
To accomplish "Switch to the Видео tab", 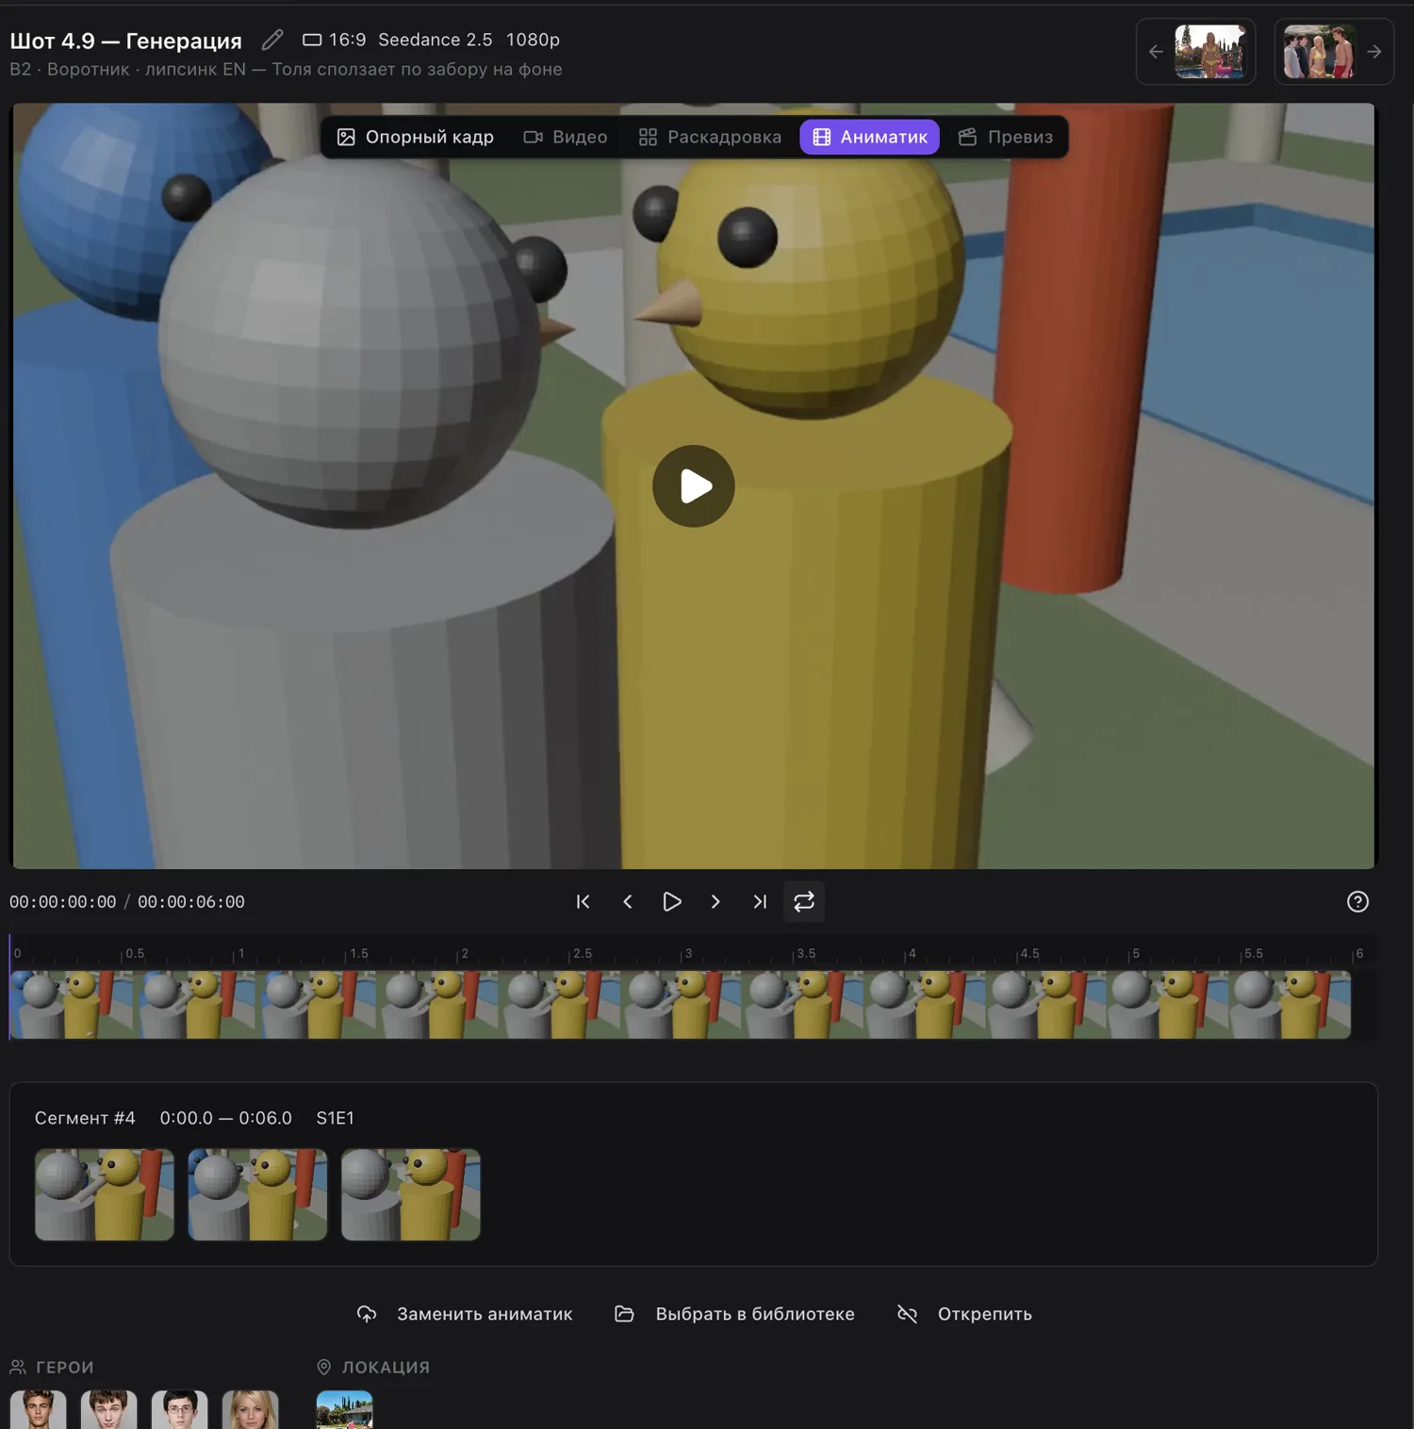I will point(566,137).
